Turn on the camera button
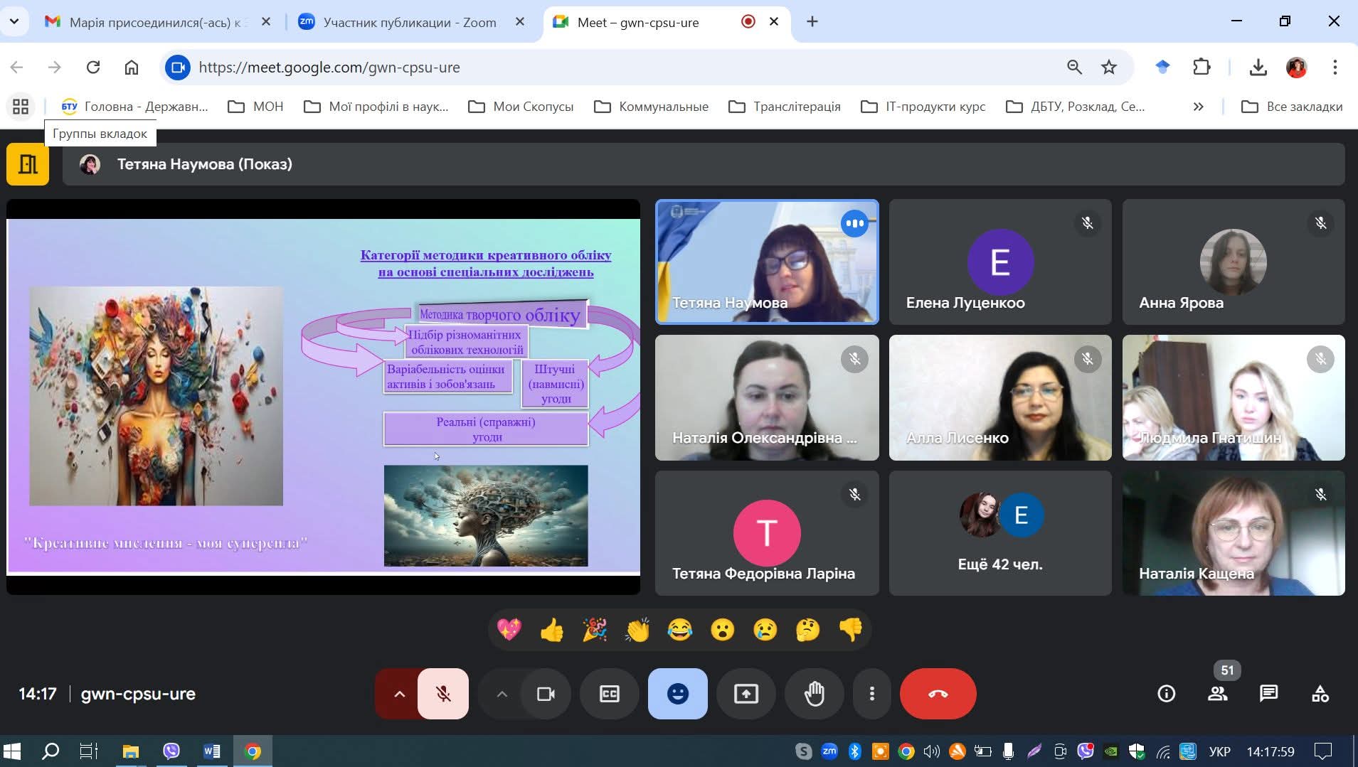1358x767 pixels. pyautogui.click(x=546, y=694)
